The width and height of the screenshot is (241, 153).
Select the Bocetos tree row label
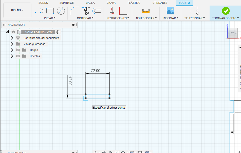click(x=35, y=56)
